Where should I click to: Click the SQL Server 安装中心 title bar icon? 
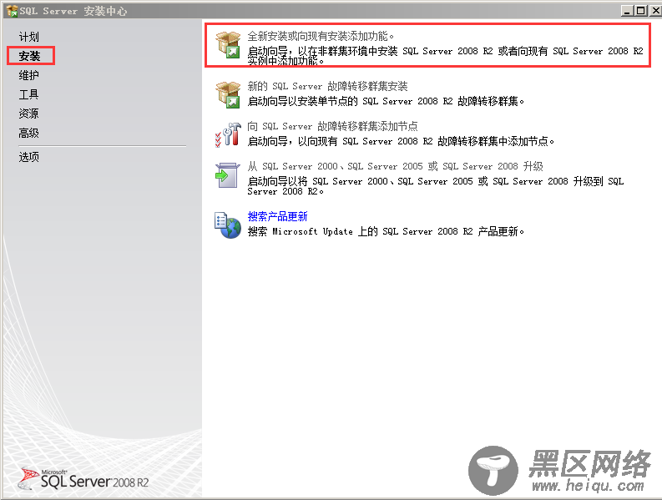[12, 11]
